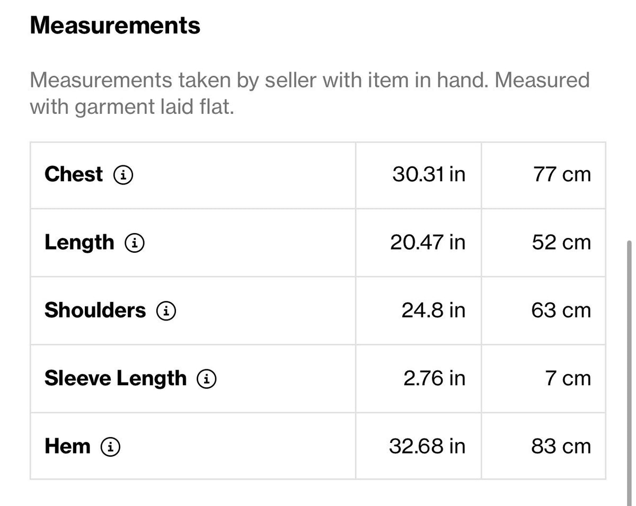Open the Chest measurement info icon

[123, 174]
